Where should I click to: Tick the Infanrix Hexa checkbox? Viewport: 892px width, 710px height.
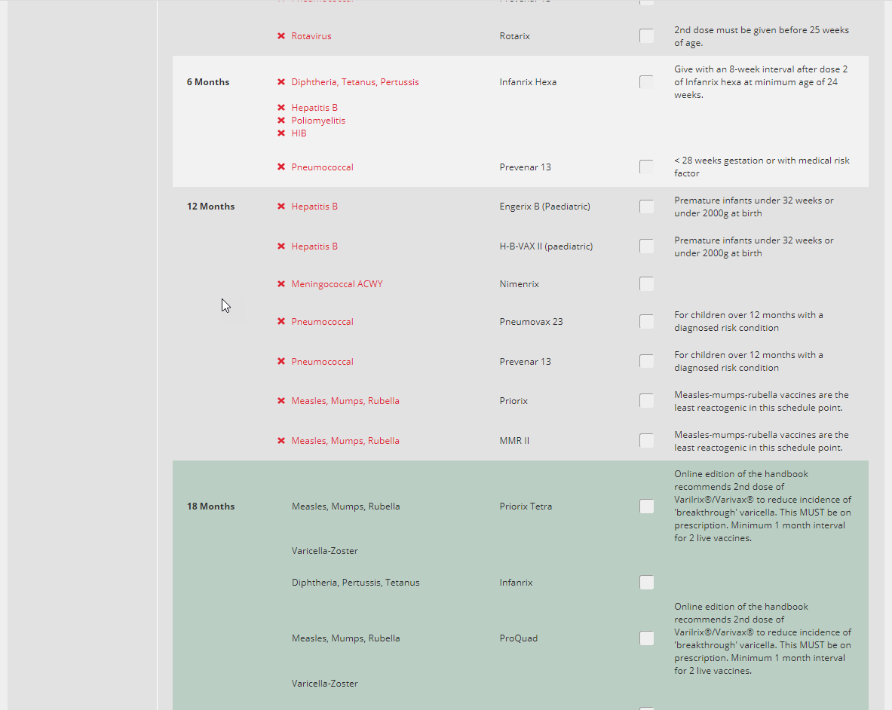point(646,82)
